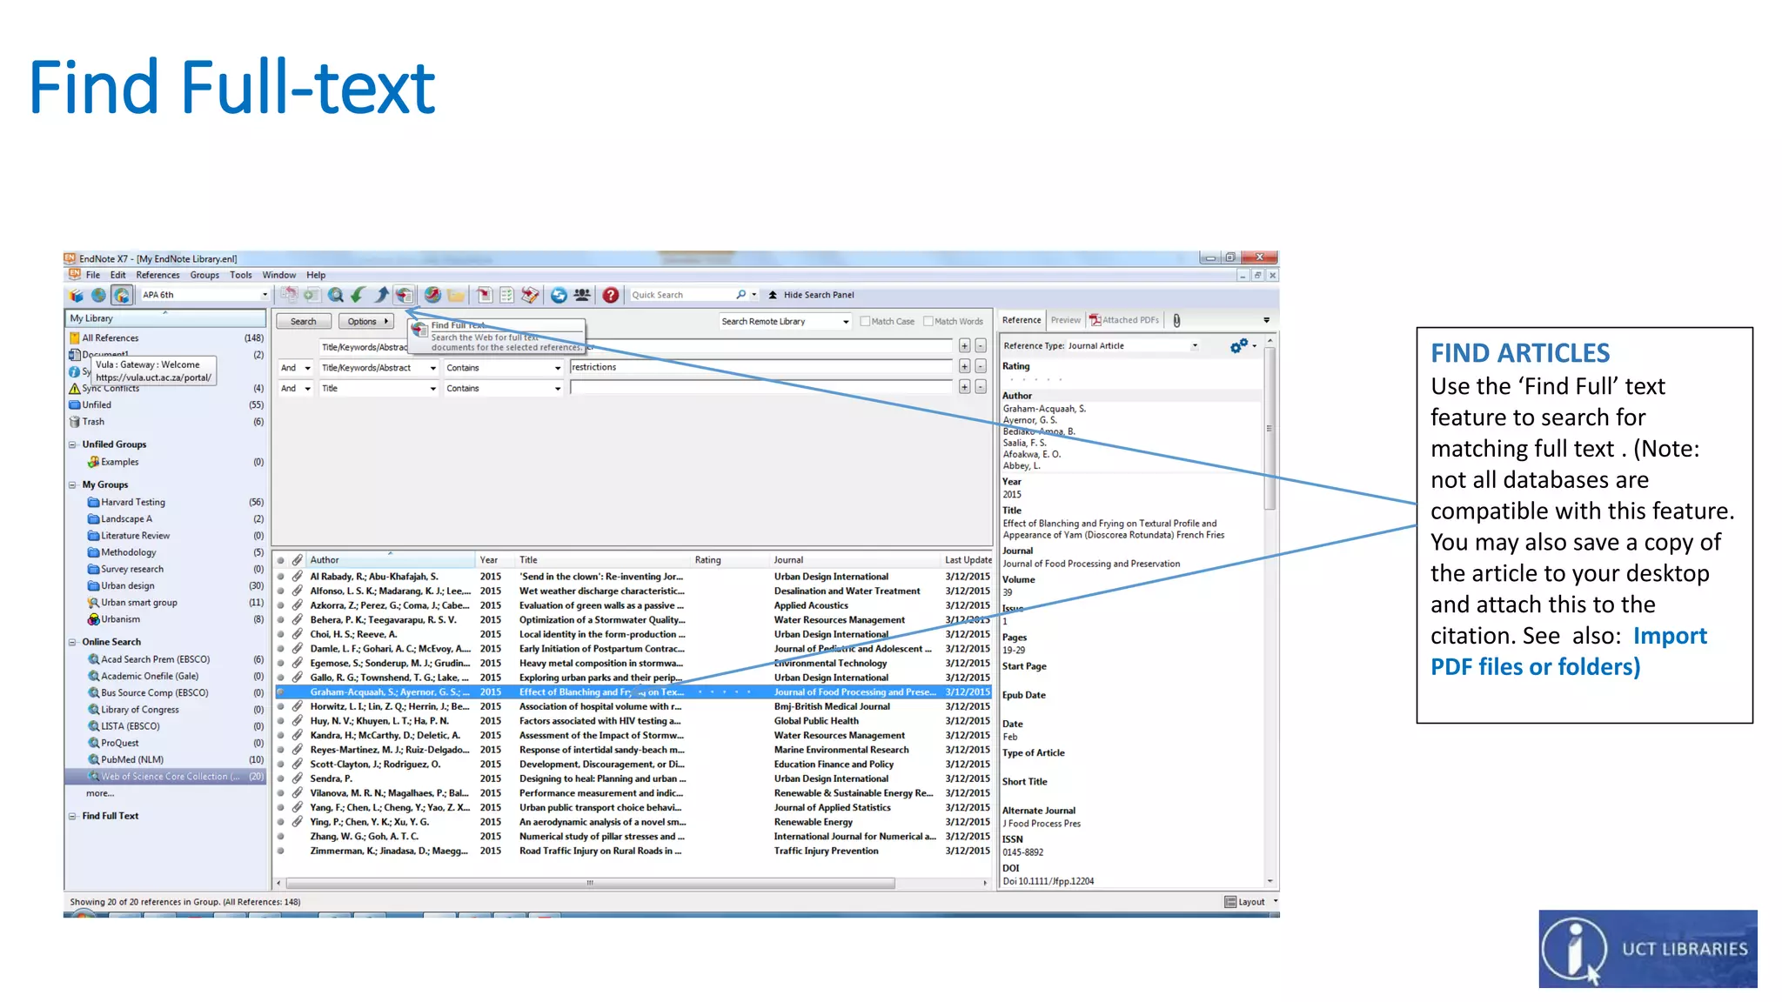Viewport: 1782px width, 1002px height.
Task: Click the Open File folder icon
Action: [455, 295]
